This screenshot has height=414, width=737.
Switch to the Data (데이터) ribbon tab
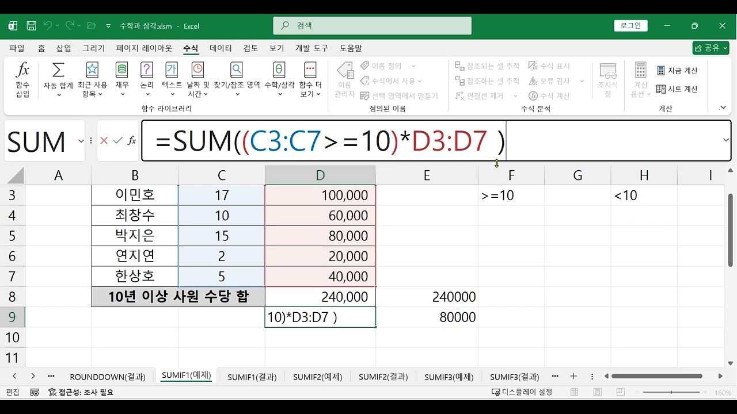pos(221,48)
